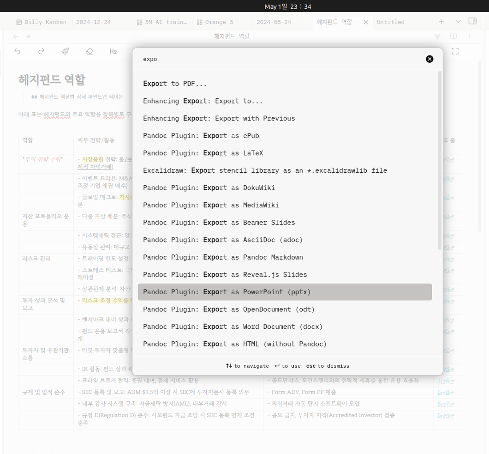Toggle fullscreen mode icon in toolbar
The height and width of the screenshot is (454, 489).
point(455,51)
